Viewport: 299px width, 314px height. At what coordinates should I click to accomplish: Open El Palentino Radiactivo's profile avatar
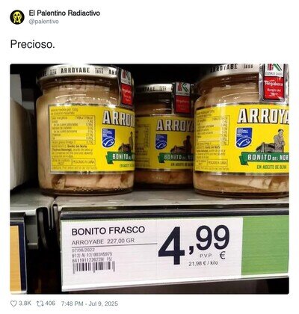click(x=17, y=17)
